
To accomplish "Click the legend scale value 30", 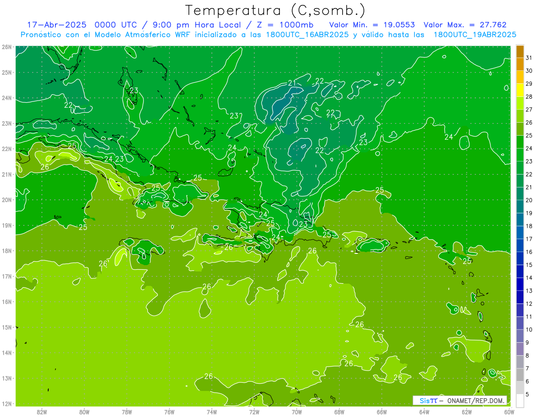I will (529, 71).
